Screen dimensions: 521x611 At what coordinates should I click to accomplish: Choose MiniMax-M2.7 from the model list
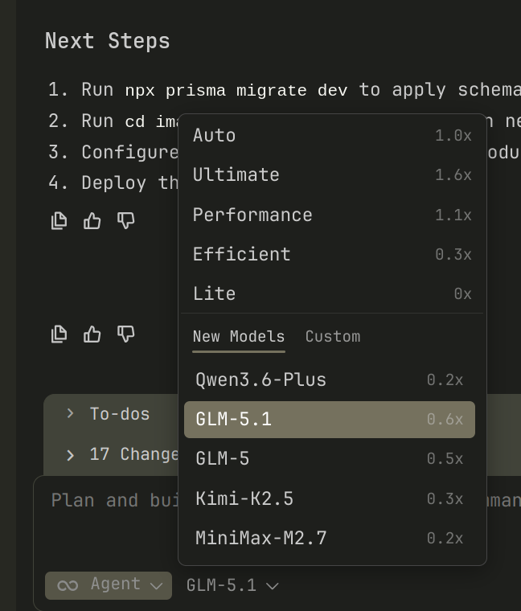330,538
